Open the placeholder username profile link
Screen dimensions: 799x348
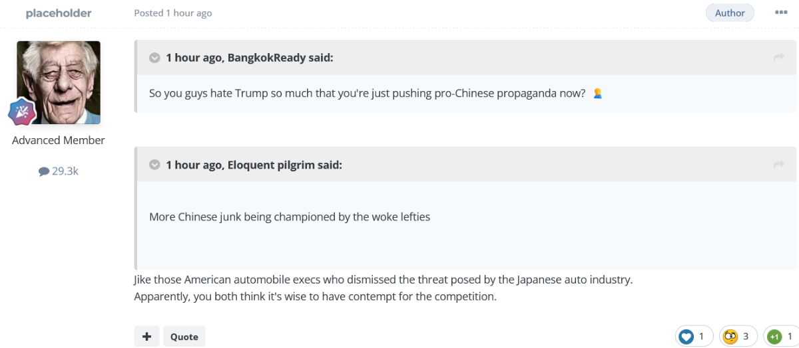click(59, 13)
